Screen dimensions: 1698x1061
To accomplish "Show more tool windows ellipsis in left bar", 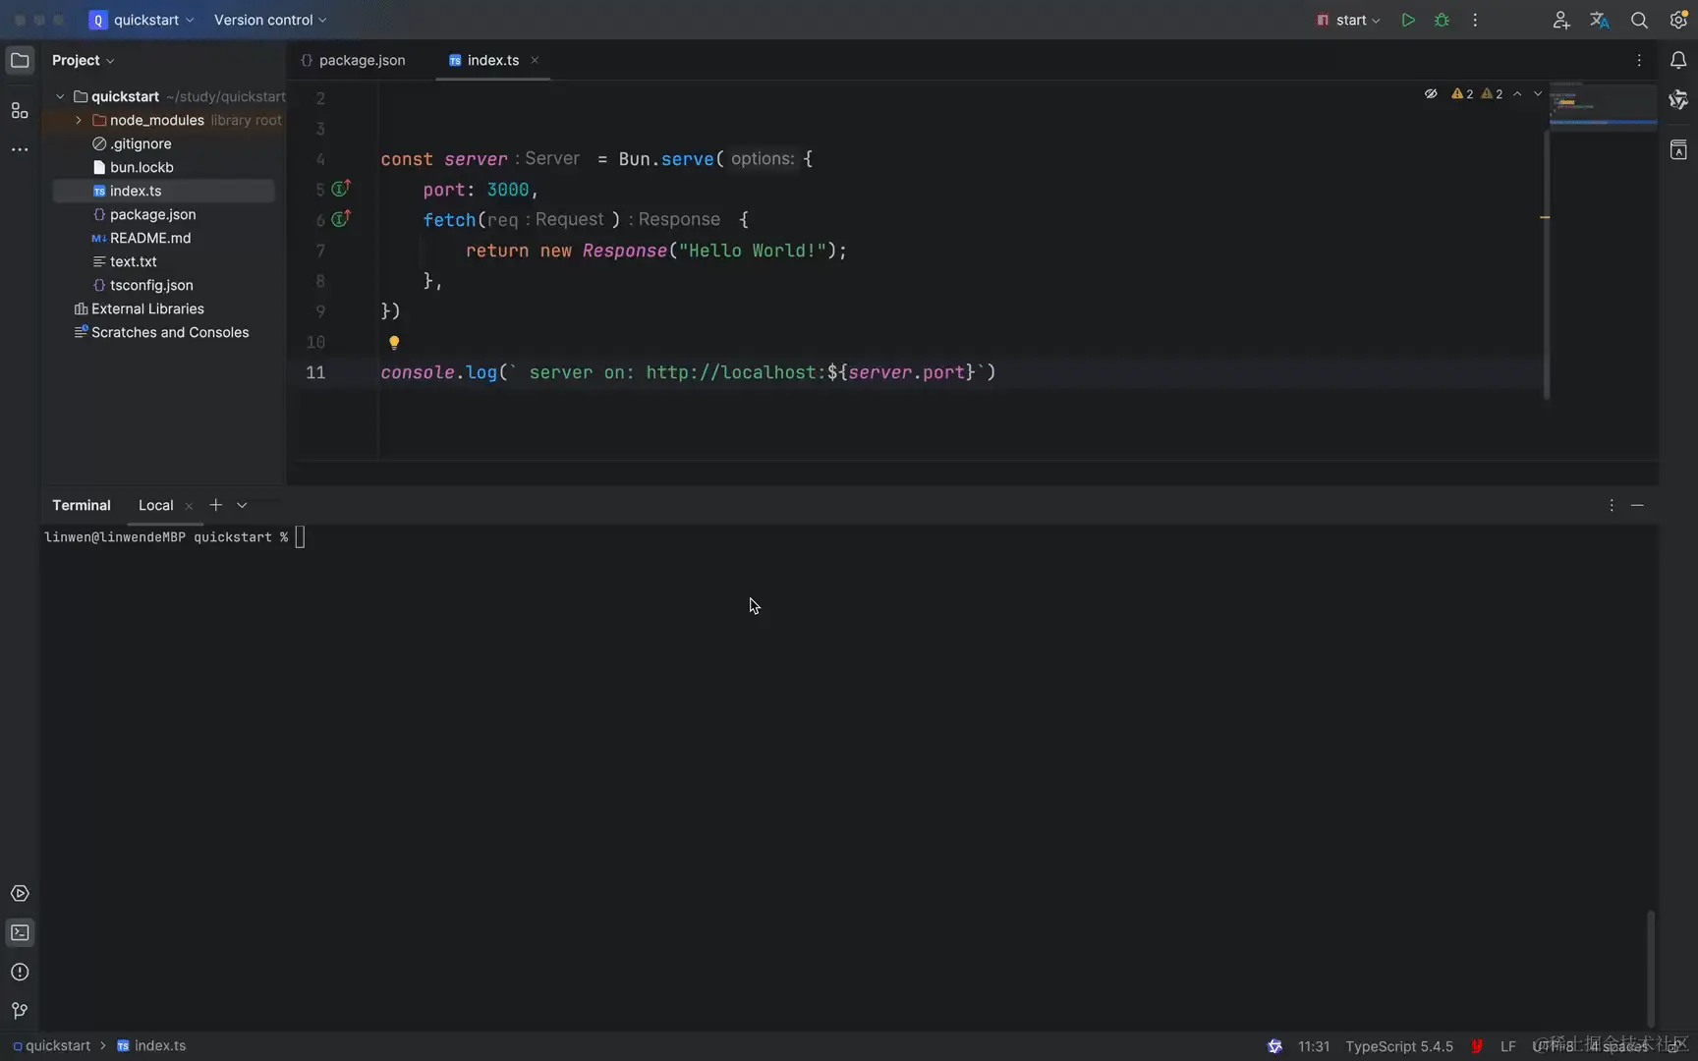I will pyautogui.click(x=20, y=149).
